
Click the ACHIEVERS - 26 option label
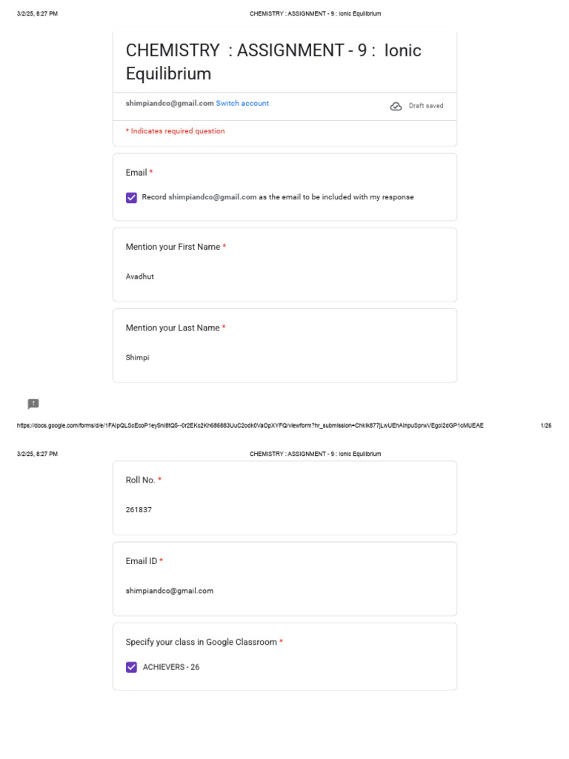171,667
